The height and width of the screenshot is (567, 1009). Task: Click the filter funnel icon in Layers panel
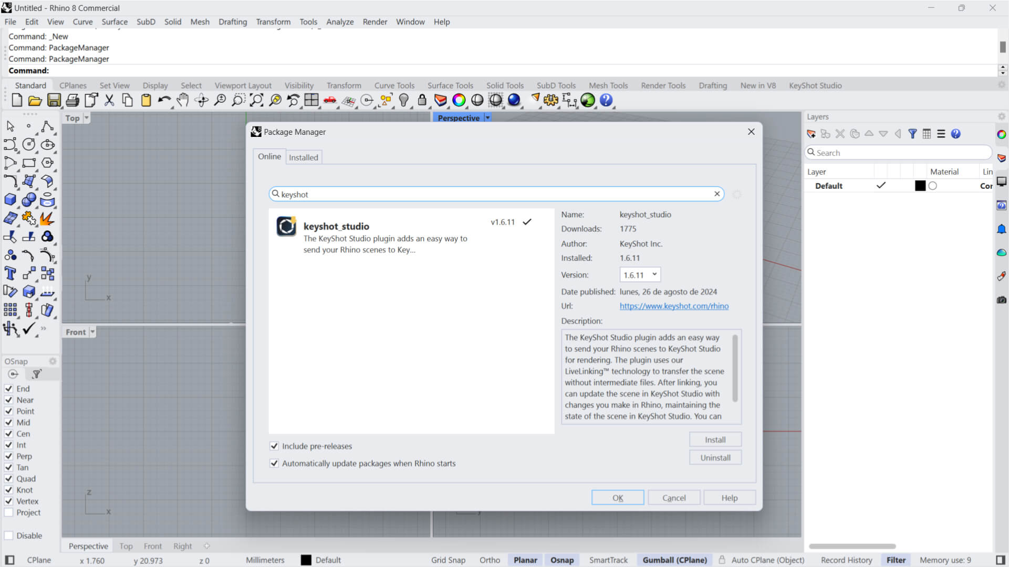(x=912, y=134)
